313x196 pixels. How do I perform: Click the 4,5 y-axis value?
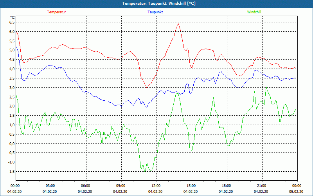(x=12, y=60)
